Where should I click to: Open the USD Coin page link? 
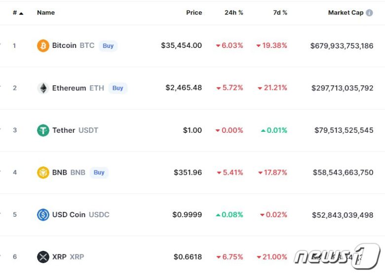(x=69, y=215)
